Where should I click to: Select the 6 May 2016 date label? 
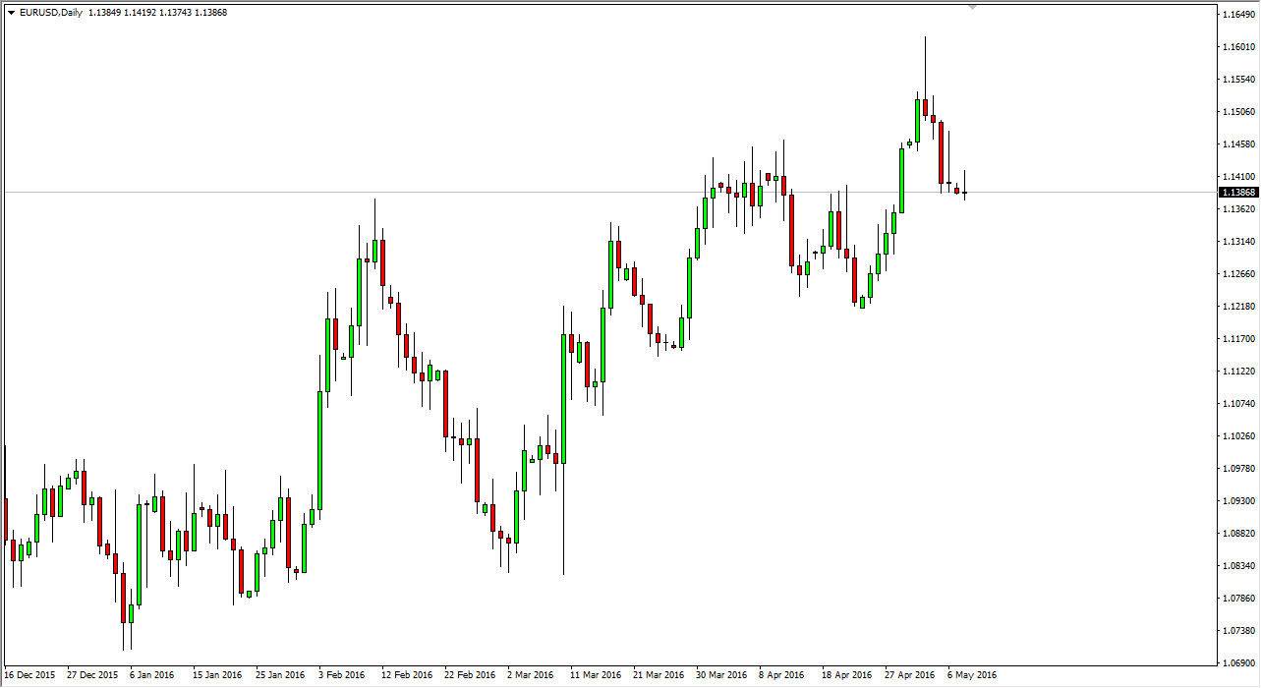(975, 676)
